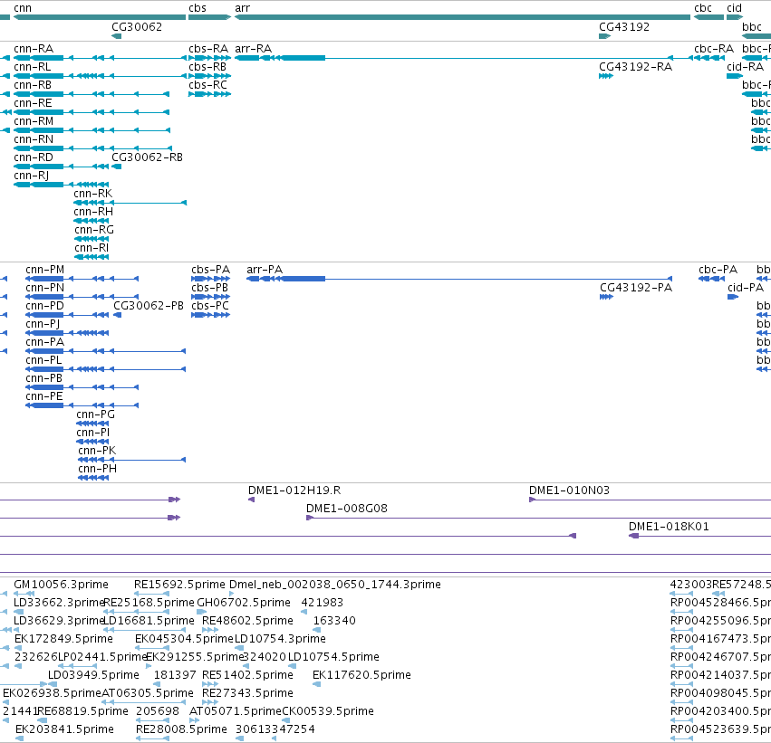Click the arr gene label

(243, 8)
